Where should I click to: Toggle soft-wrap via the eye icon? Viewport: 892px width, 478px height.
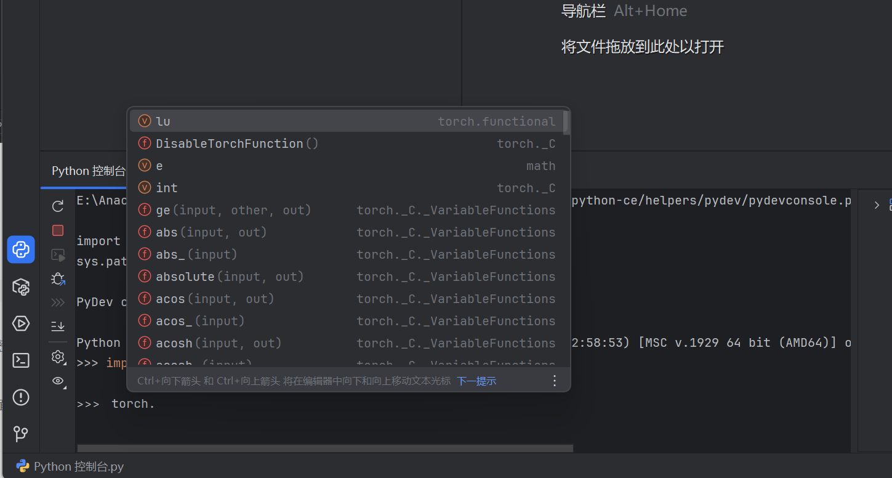(x=57, y=381)
